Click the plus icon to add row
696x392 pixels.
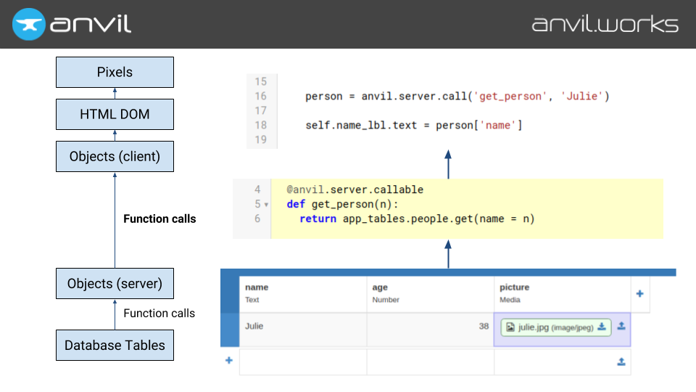pos(229,361)
